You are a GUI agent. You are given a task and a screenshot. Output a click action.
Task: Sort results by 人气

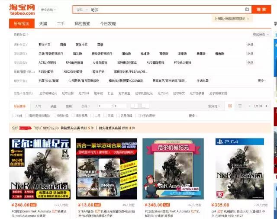click(x=38, y=106)
